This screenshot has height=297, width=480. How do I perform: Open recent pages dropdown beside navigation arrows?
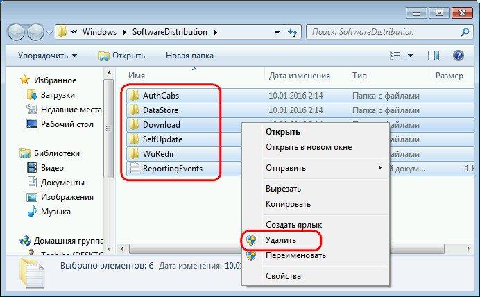[x=49, y=32]
